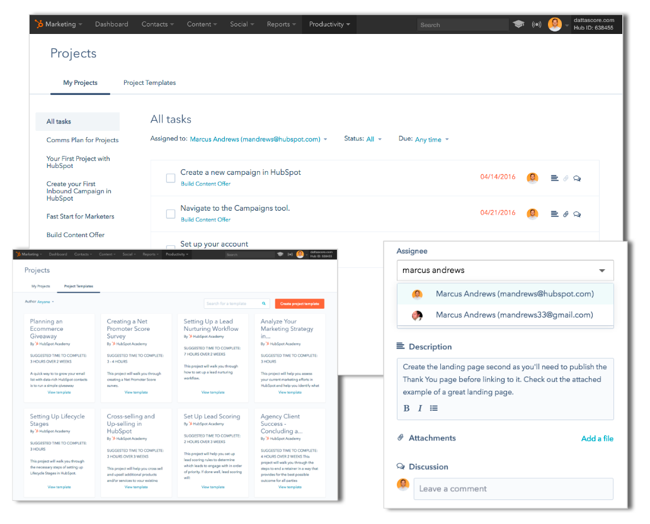This screenshot has height=524, width=650.
Task: Open the Due Any time filter dropdown
Action: click(432, 140)
